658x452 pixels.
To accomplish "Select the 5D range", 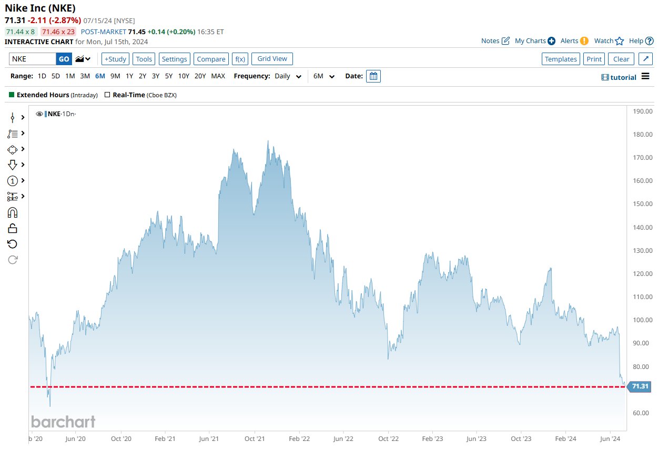I will (56, 76).
